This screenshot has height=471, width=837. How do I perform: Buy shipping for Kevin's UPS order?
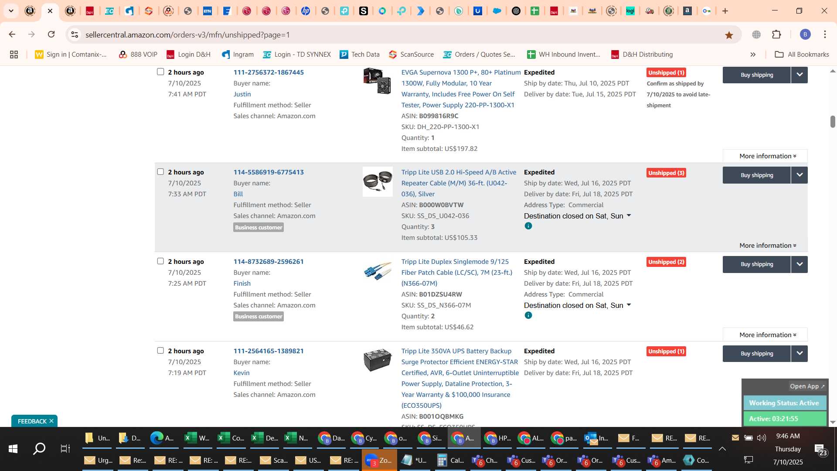pyautogui.click(x=757, y=354)
